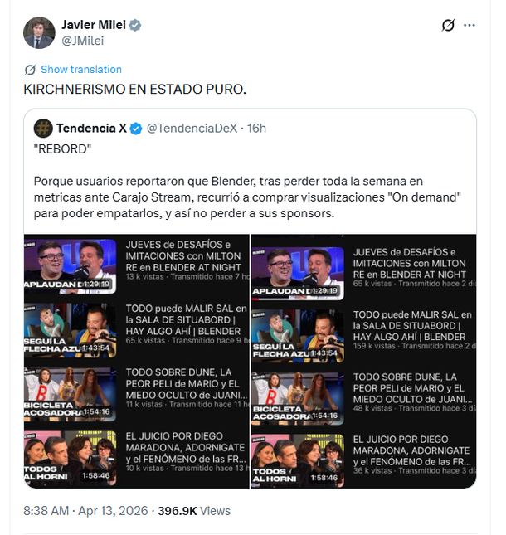Click Tendencia X hashtag avatar icon
The width and height of the screenshot is (506, 535).
tap(43, 128)
